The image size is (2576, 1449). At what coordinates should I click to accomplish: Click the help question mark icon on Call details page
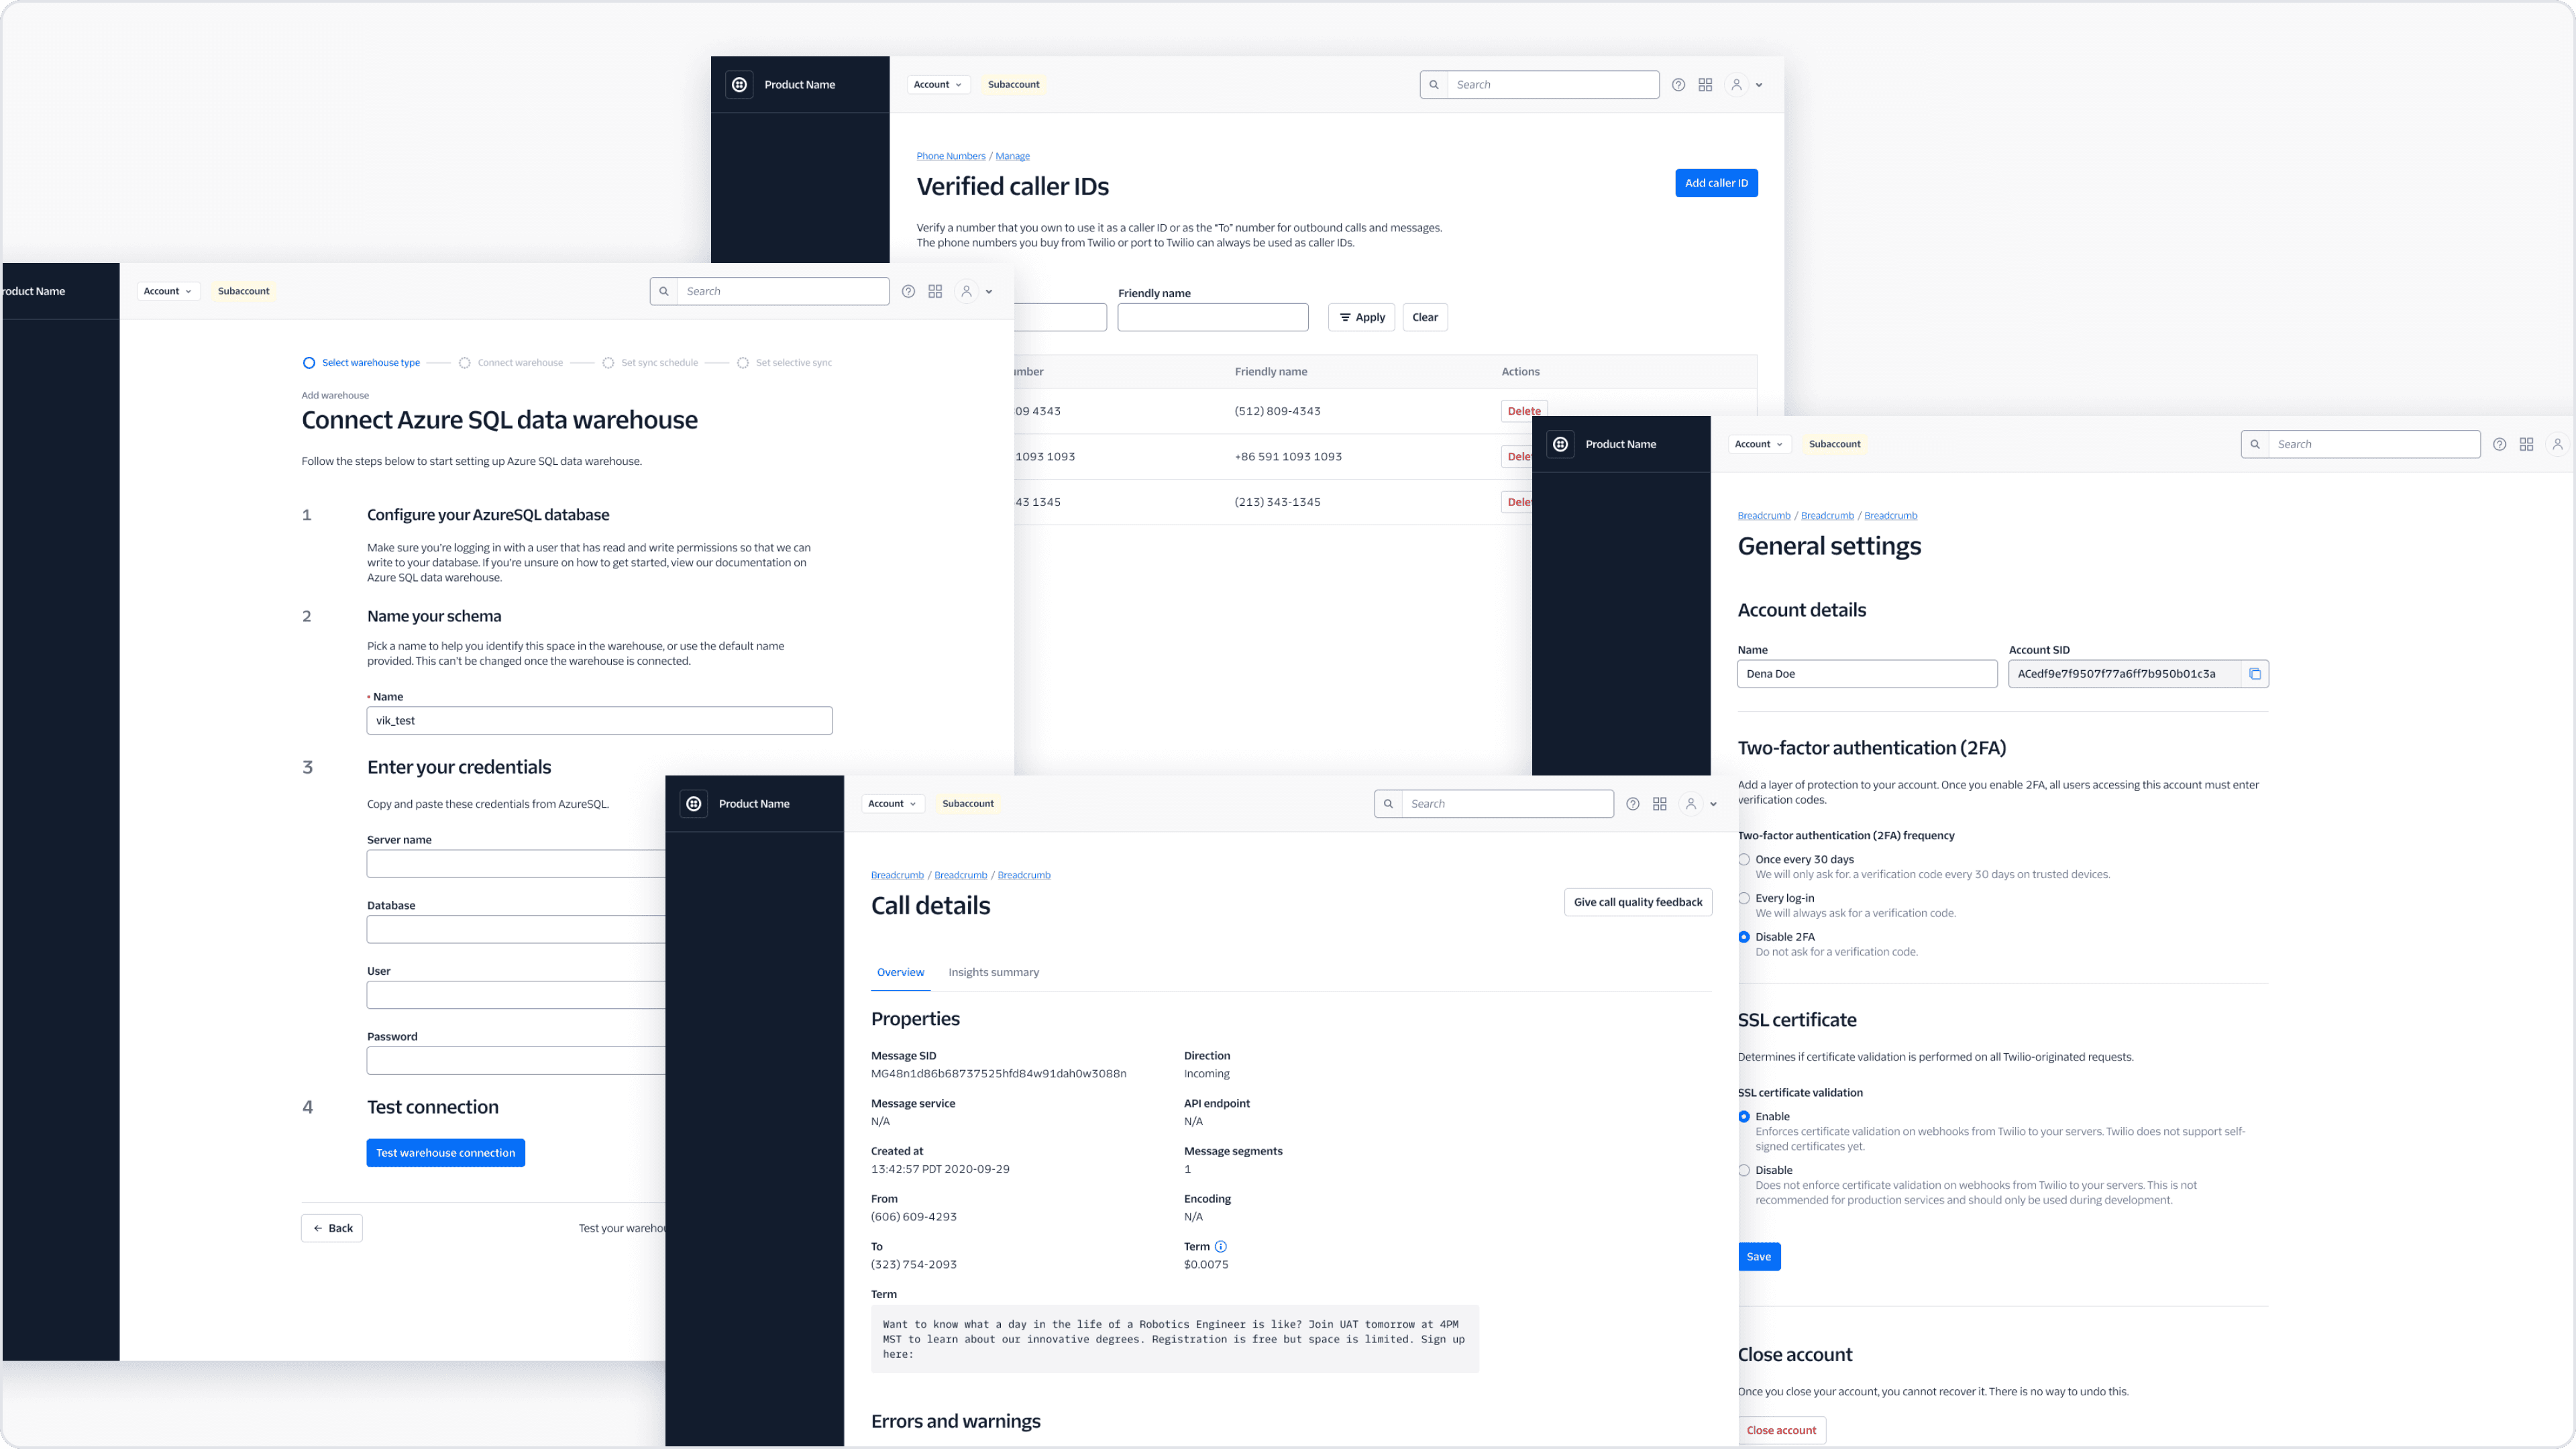pyautogui.click(x=1632, y=803)
